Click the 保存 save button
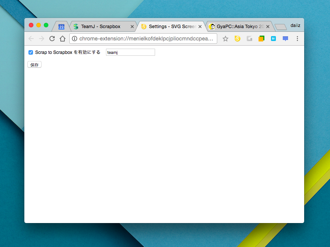This screenshot has height=247, width=330. click(x=34, y=65)
